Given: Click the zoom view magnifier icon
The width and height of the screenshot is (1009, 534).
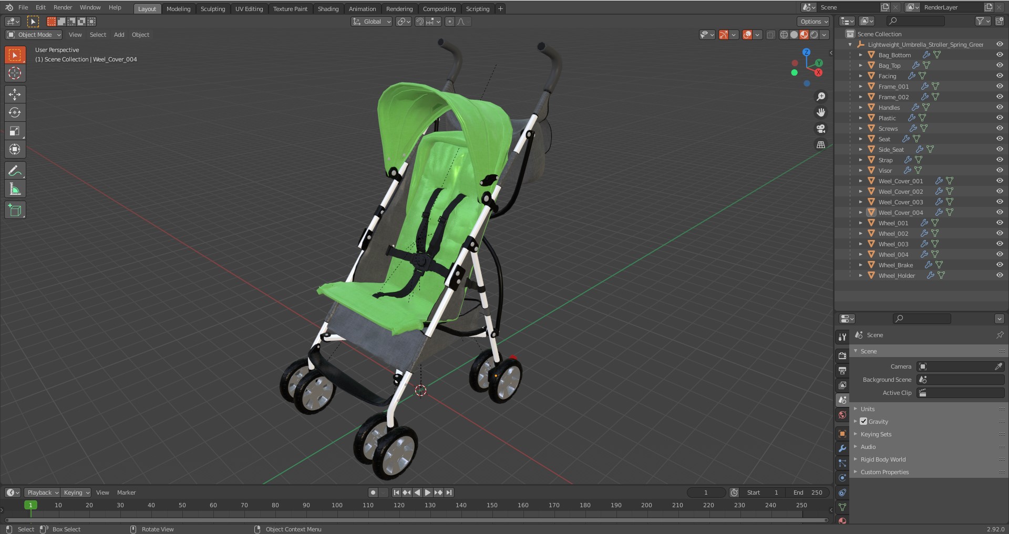Looking at the screenshot, I should click(820, 97).
